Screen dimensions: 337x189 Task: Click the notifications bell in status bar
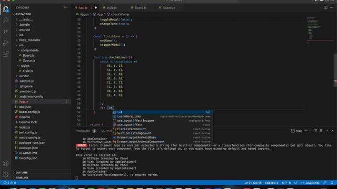pos(332,183)
